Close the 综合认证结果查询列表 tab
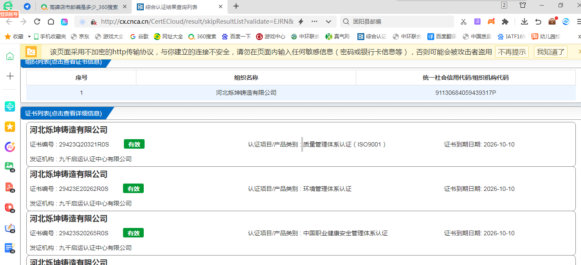The height and width of the screenshot is (265, 581). click(x=220, y=7)
